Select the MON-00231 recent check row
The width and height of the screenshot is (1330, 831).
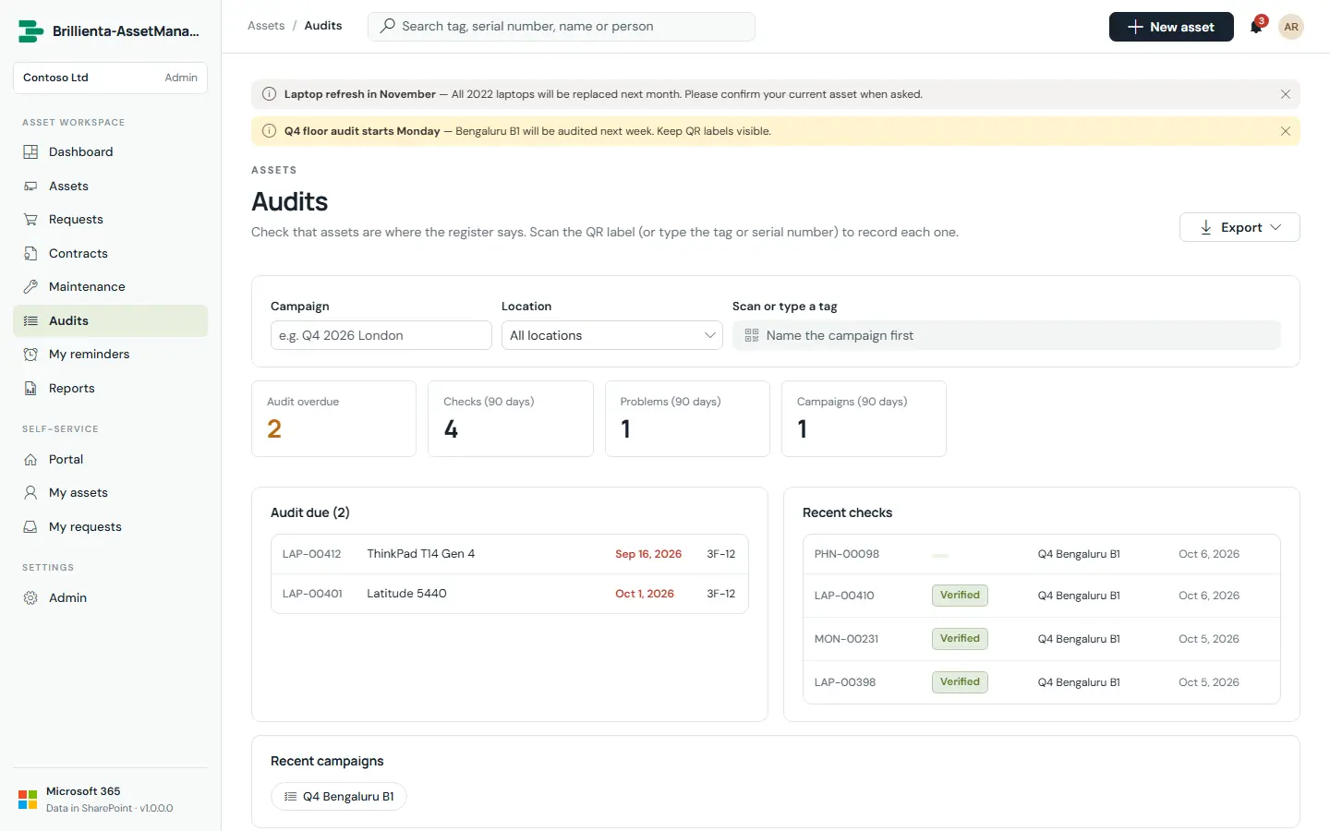pyautogui.click(x=1042, y=639)
